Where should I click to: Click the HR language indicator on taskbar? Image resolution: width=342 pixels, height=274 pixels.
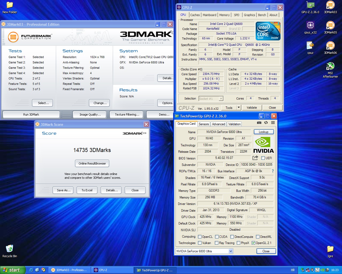[x=293, y=270]
